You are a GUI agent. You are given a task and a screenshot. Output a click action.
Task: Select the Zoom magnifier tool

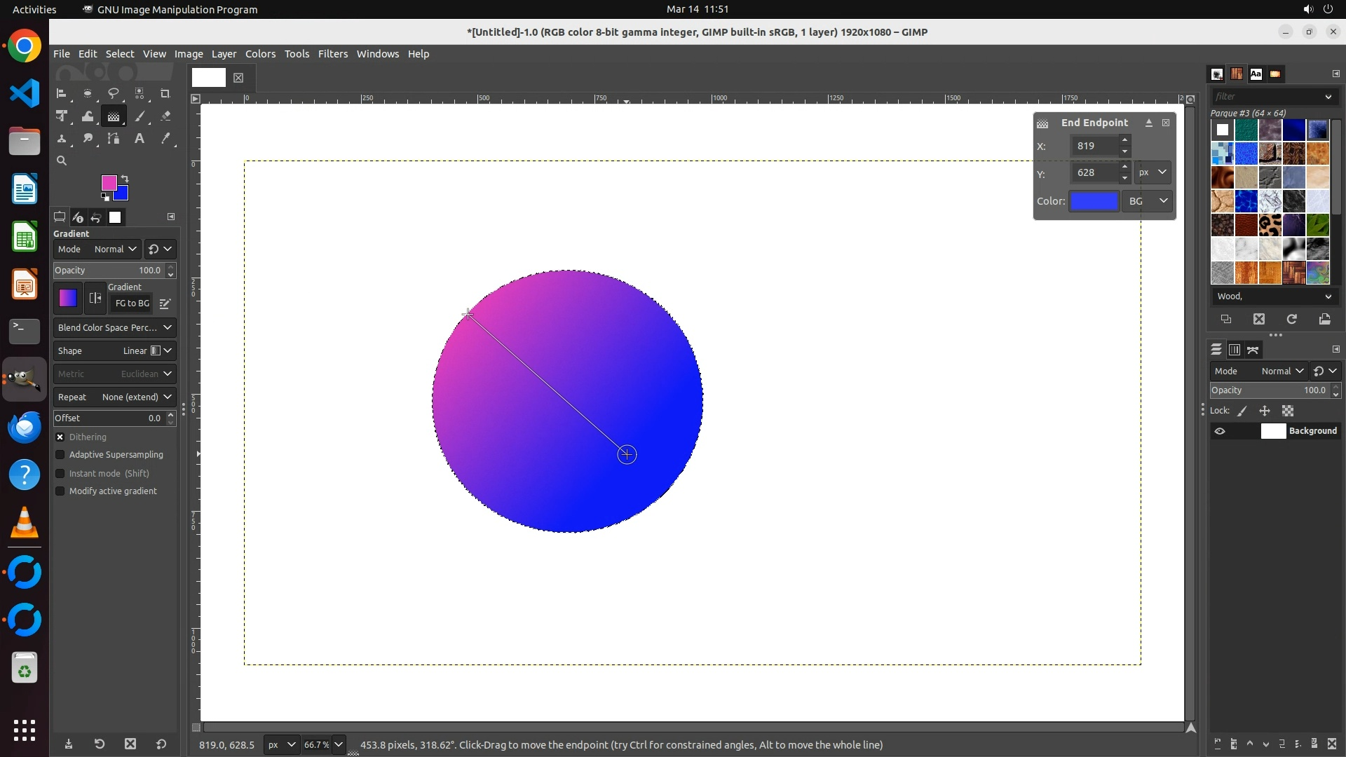[x=62, y=161]
